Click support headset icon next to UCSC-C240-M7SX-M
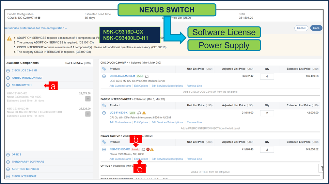The width and height of the screenshot is (329, 184). click(x=147, y=76)
